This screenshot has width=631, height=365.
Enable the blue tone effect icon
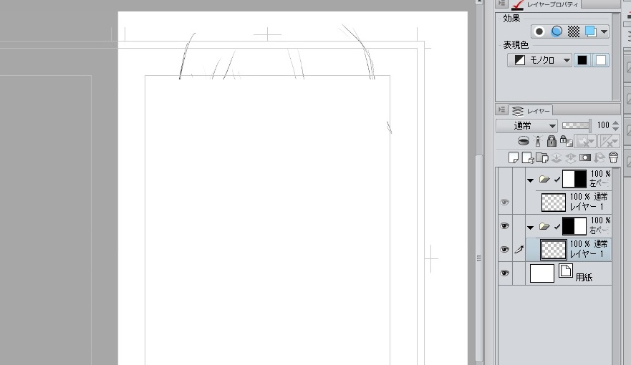557,31
